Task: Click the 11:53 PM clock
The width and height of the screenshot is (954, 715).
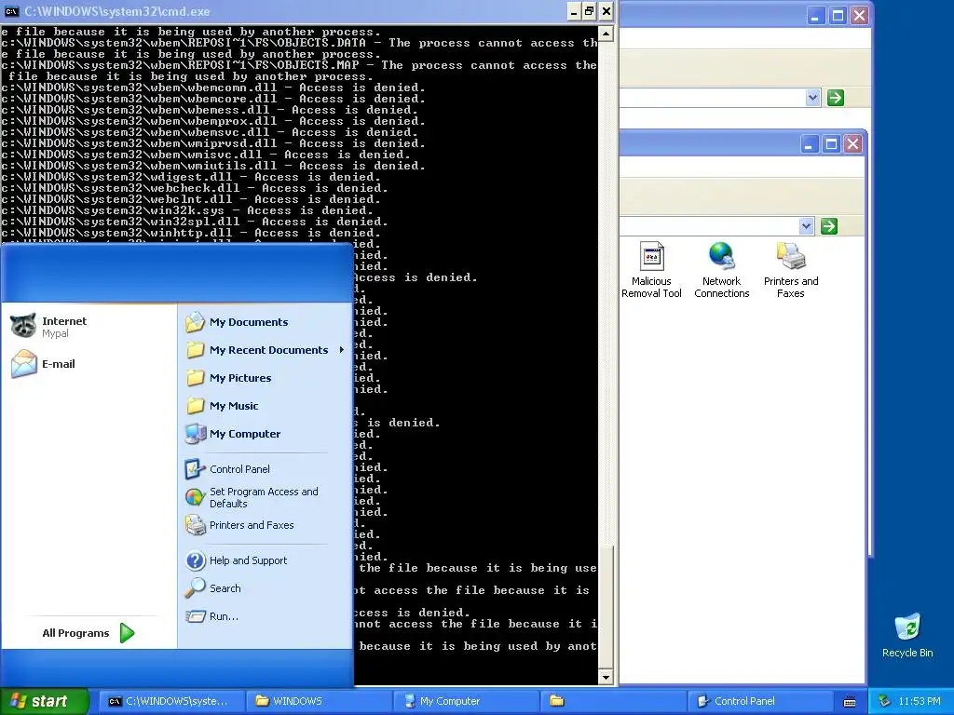Action: [x=920, y=702]
